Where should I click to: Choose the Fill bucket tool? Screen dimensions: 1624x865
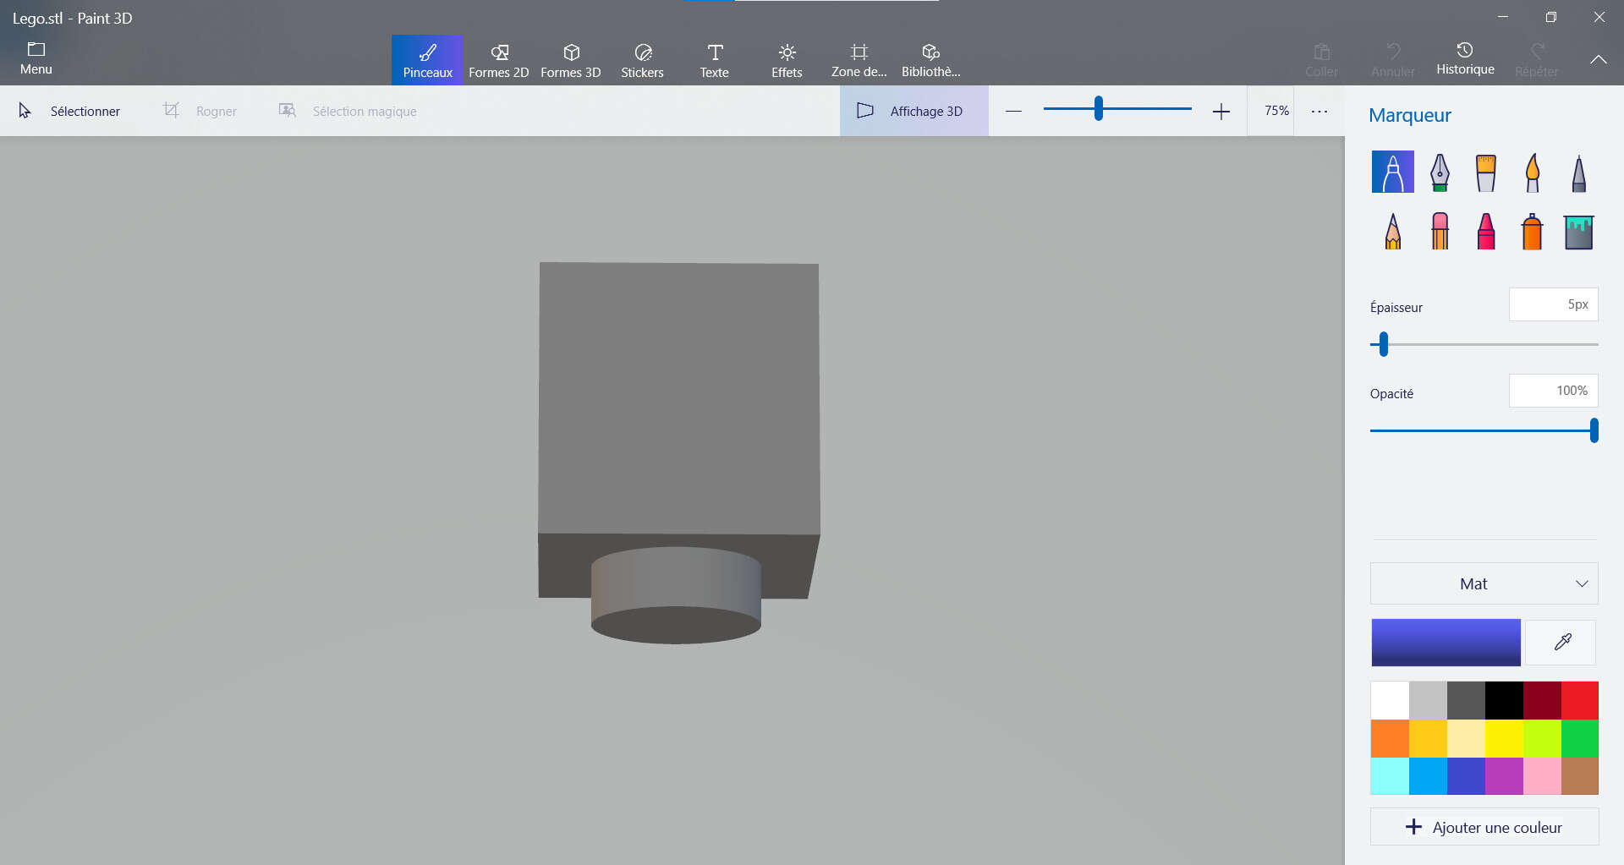[1578, 232]
